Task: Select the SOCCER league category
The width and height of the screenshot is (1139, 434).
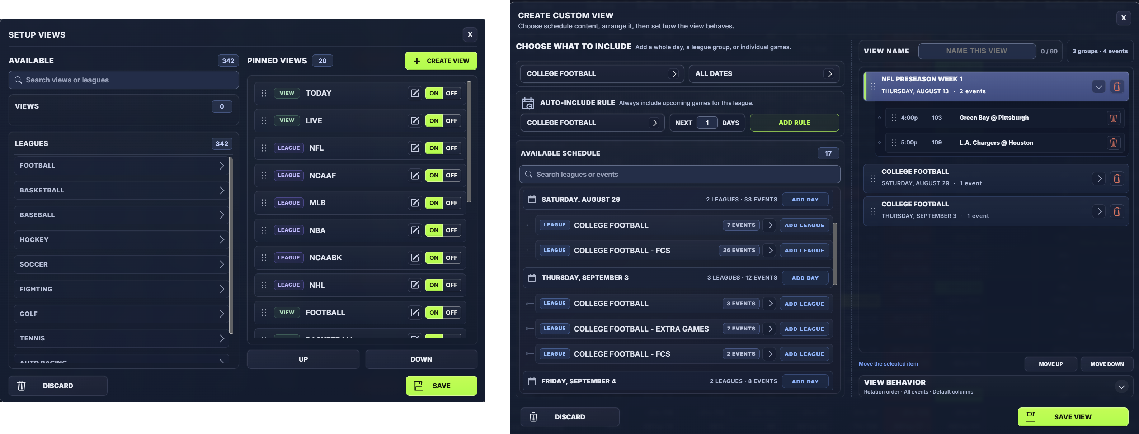Action: click(122, 264)
